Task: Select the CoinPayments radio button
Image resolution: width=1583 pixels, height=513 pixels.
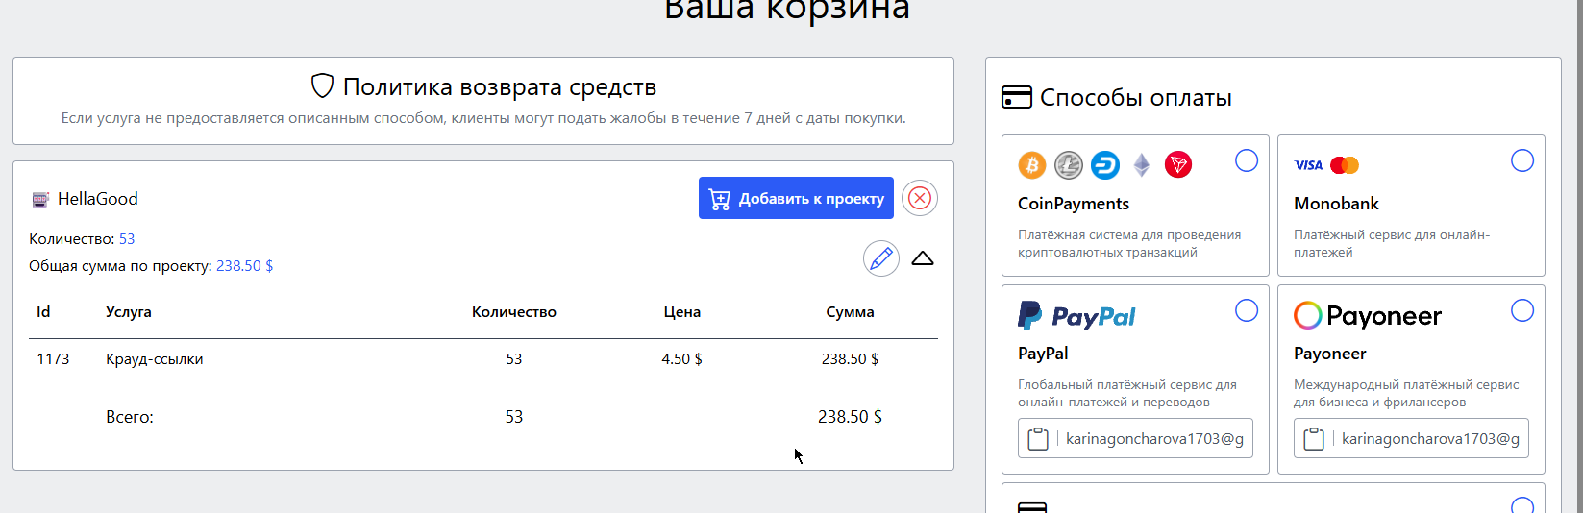Action: (1247, 160)
